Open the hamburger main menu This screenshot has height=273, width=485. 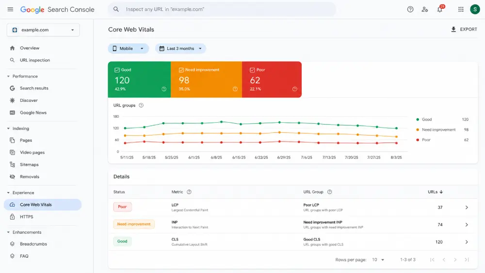tap(10, 9)
